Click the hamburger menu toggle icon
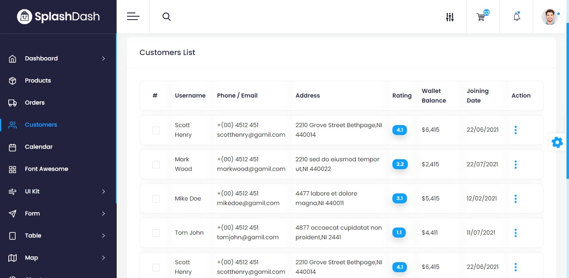 pos(133,17)
